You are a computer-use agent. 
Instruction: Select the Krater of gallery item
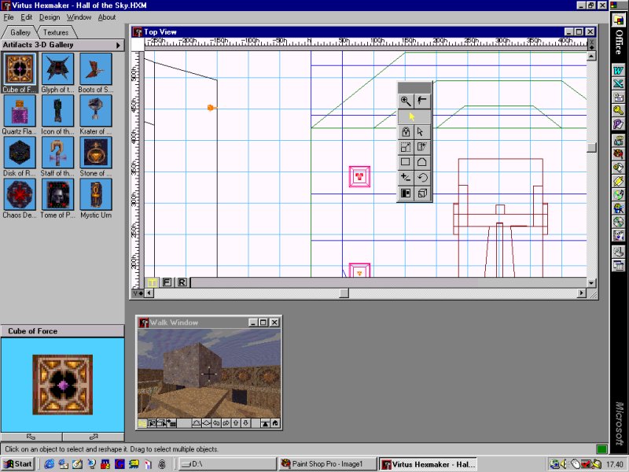[x=95, y=115]
